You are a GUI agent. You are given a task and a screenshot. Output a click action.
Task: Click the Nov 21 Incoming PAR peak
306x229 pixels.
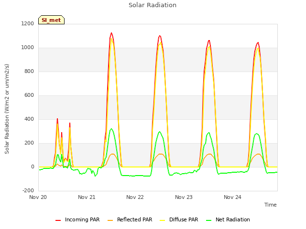(111, 33)
